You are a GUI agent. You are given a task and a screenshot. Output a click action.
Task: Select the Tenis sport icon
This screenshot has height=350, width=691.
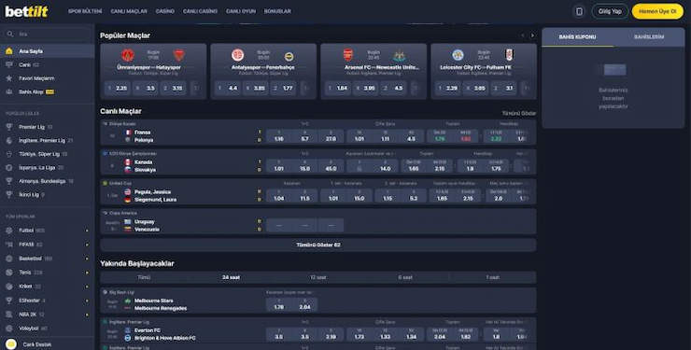pyautogui.click(x=8, y=273)
